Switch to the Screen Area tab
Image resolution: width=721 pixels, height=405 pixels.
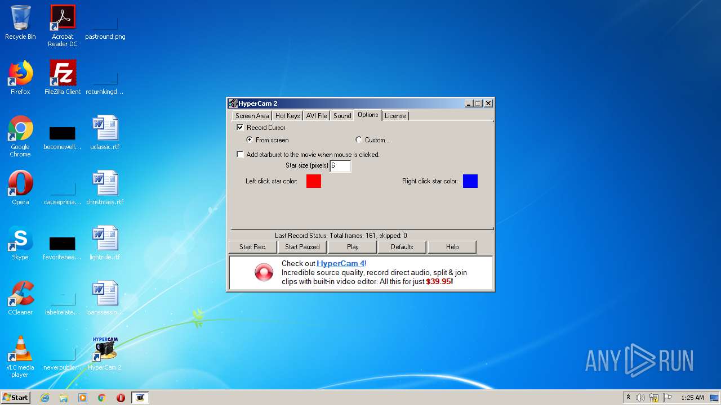tap(252, 116)
